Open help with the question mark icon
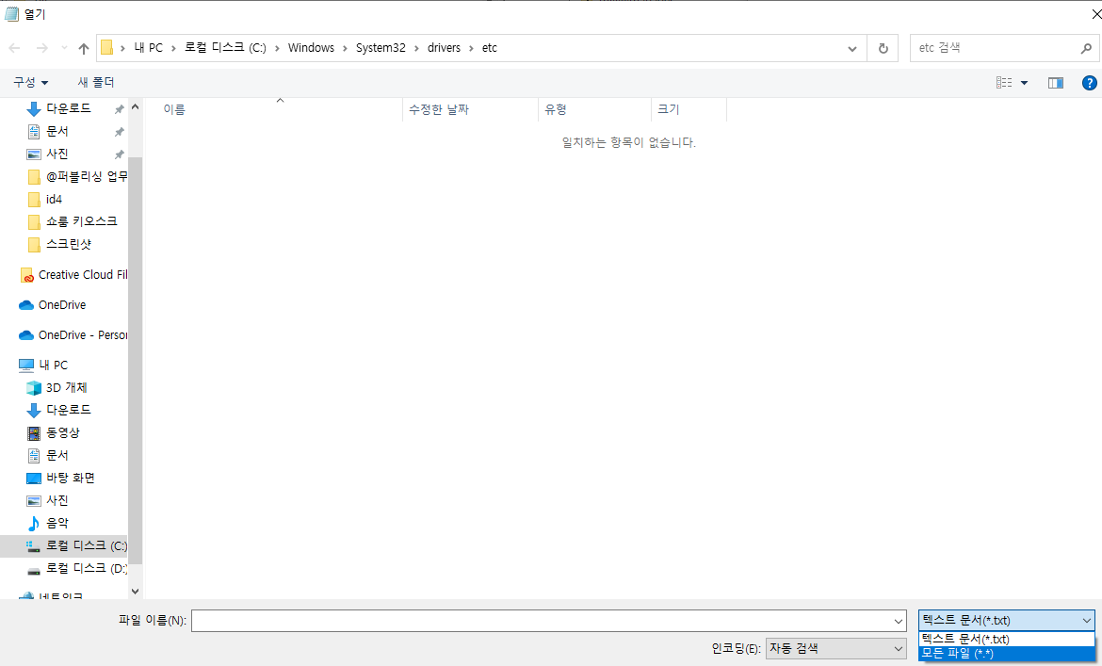The width and height of the screenshot is (1102, 666). (x=1090, y=83)
